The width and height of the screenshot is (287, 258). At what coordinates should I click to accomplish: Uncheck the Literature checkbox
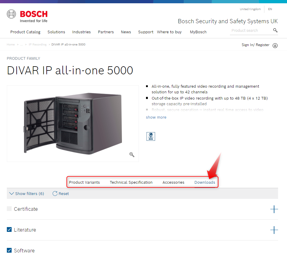tap(9, 229)
